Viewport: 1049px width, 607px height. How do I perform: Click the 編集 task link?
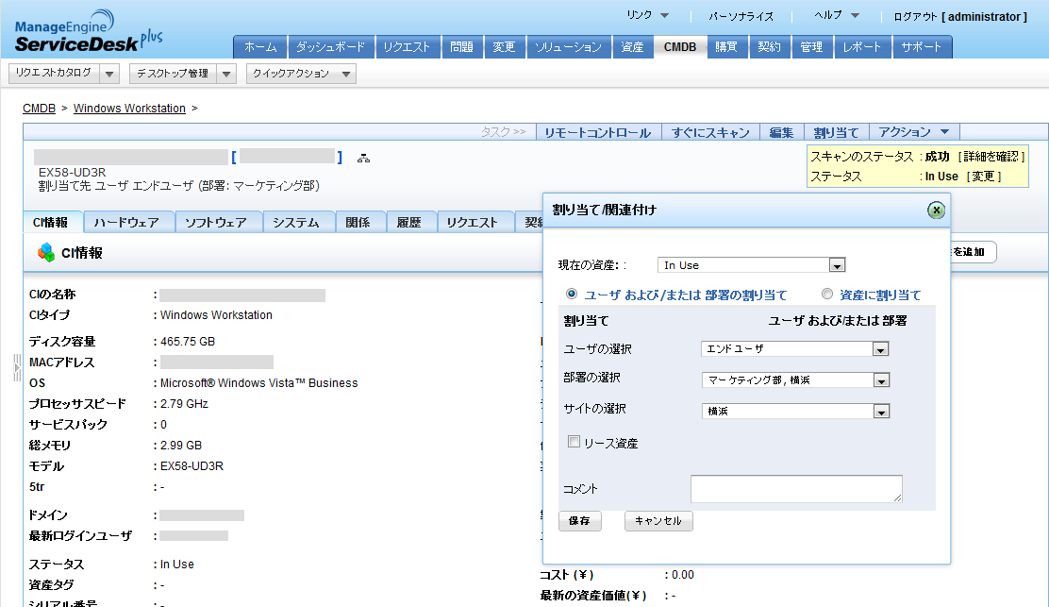coord(781,132)
